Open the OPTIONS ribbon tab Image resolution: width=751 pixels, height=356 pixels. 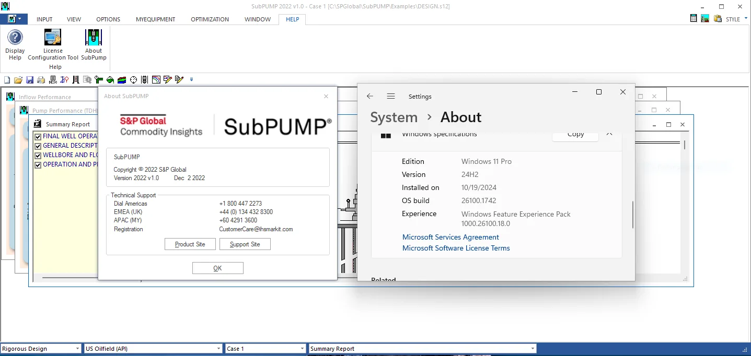coord(108,19)
